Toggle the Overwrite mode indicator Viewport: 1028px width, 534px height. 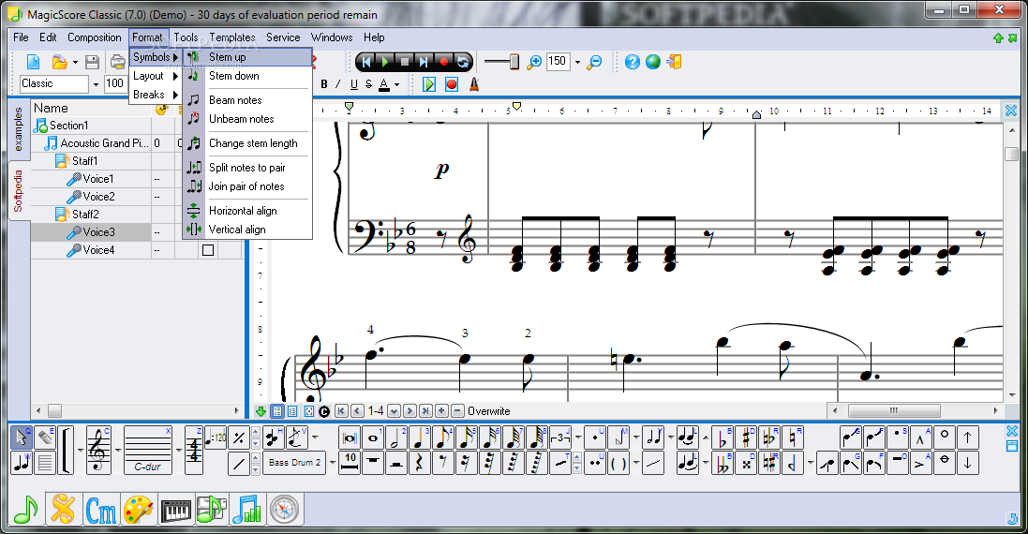click(x=488, y=411)
